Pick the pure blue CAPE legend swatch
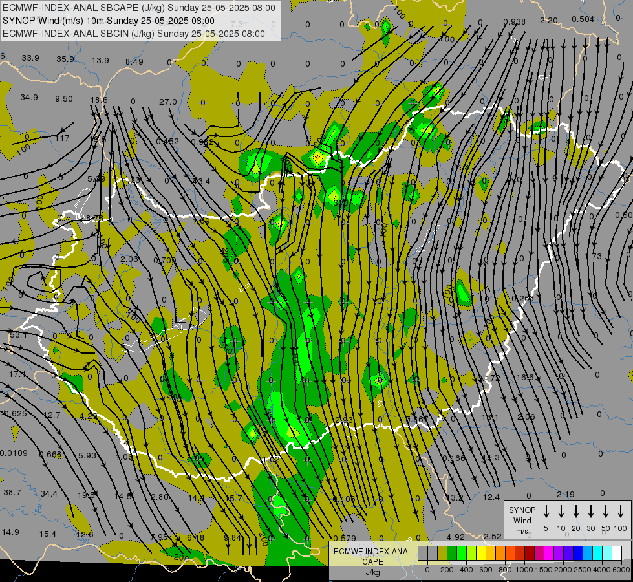Image resolution: width=633 pixels, height=582 pixels. pos(577,554)
